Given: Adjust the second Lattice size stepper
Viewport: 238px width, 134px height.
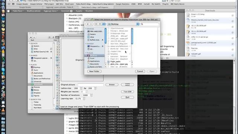Looking at the screenshot, I should (x=95, y=88).
